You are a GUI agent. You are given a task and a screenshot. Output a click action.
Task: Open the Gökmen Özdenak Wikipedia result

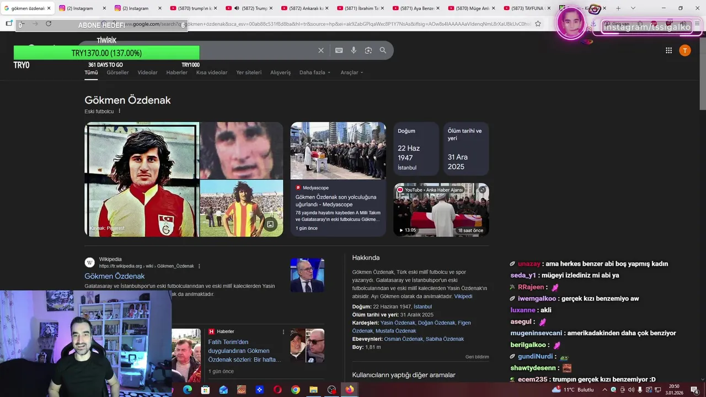coord(114,276)
